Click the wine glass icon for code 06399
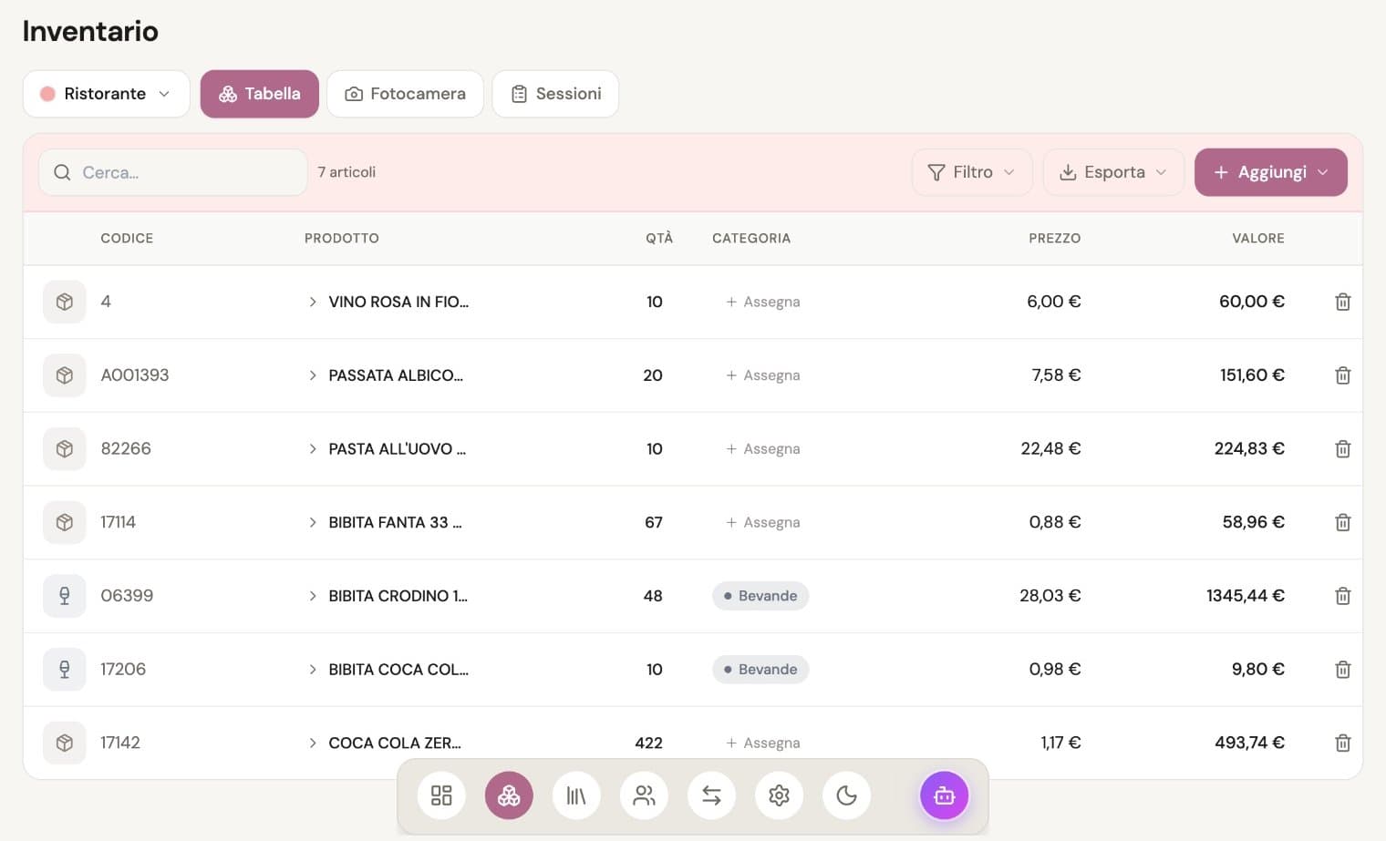Viewport: 1386px width, 841px height. point(65,596)
